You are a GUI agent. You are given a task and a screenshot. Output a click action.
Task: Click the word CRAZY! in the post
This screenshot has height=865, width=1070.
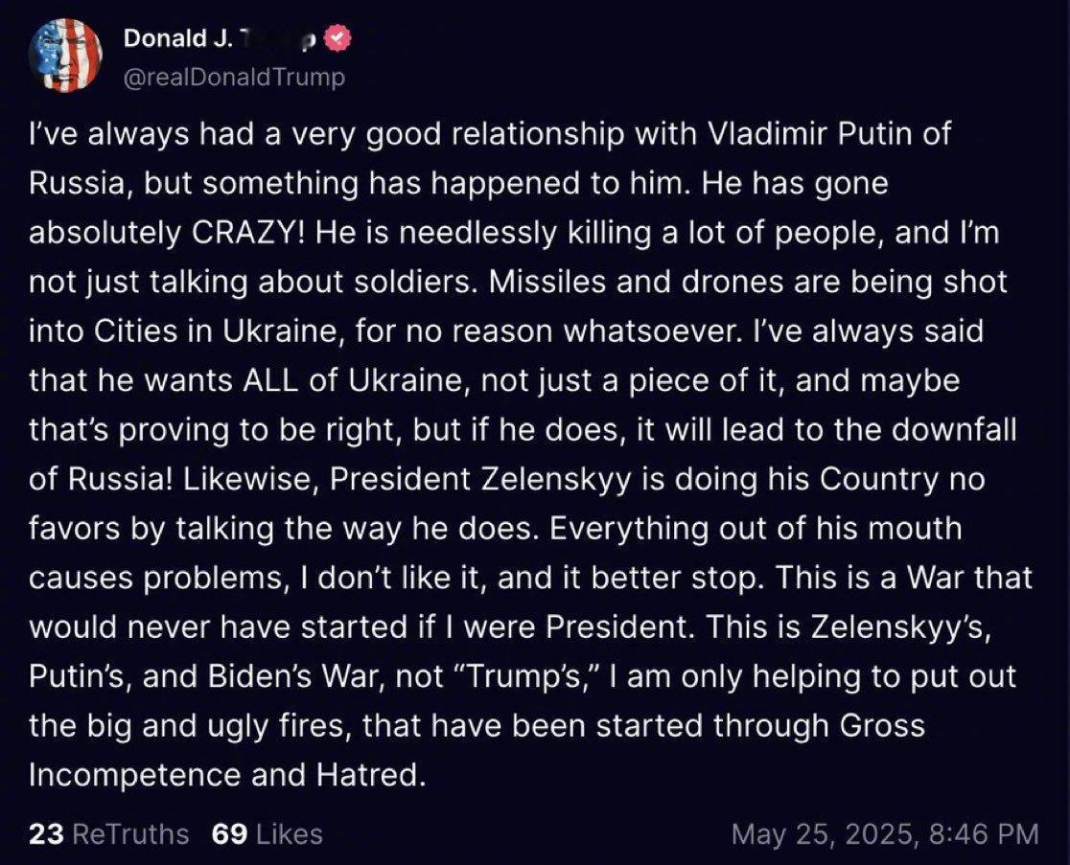(x=248, y=233)
